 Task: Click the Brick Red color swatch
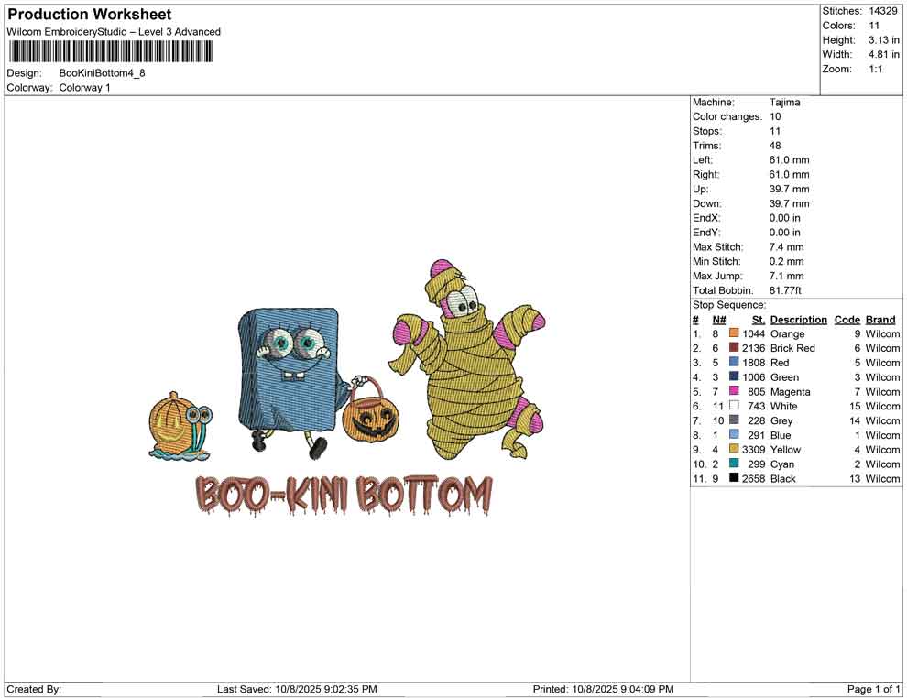click(x=734, y=347)
